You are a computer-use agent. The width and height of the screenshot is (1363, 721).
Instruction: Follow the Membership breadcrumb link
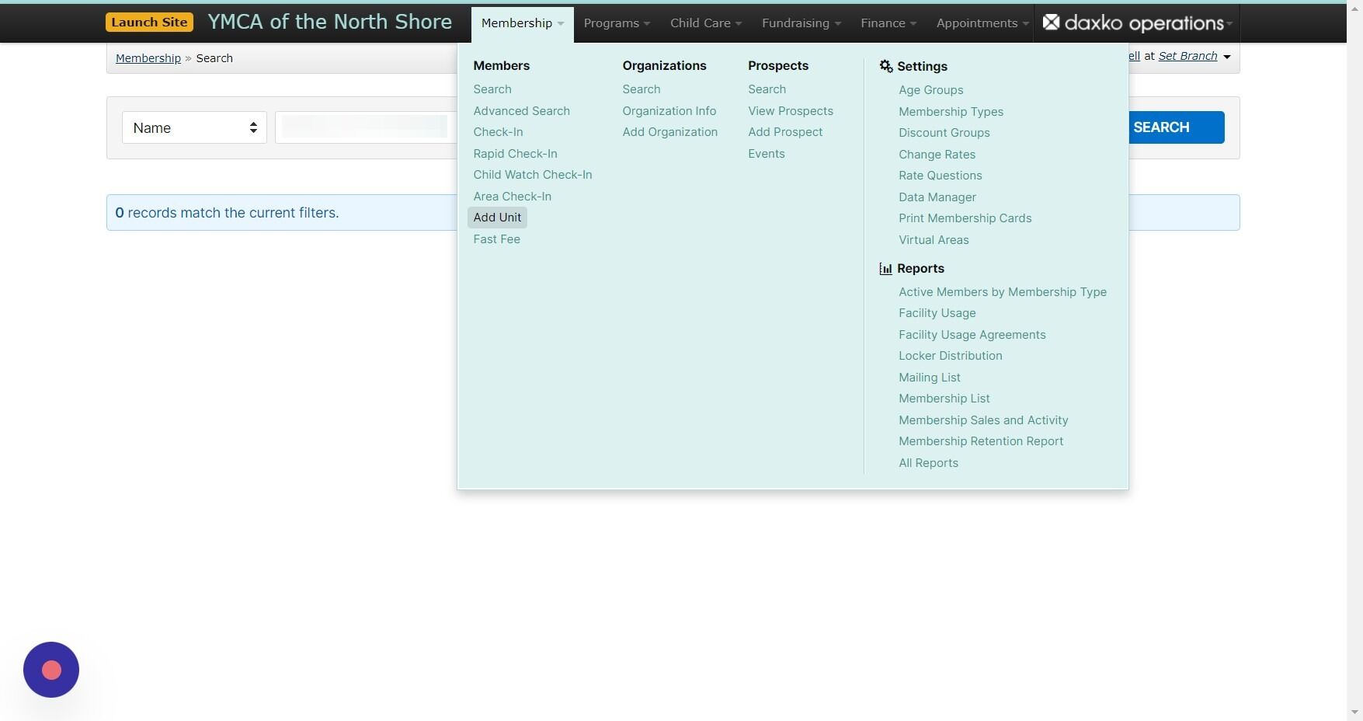[148, 57]
